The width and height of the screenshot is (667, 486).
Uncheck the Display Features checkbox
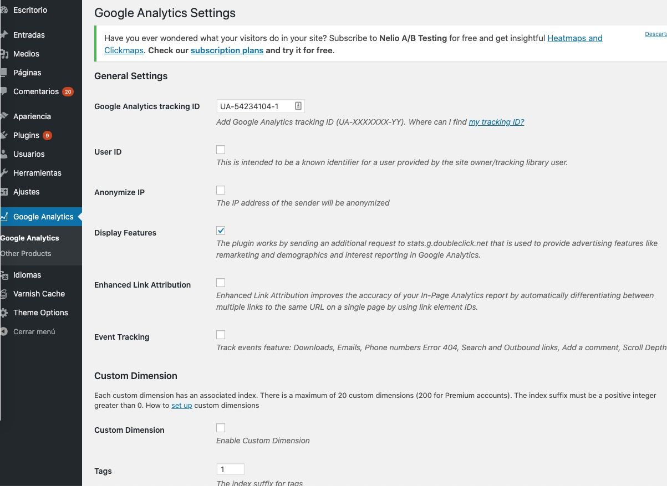click(x=221, y=231)
